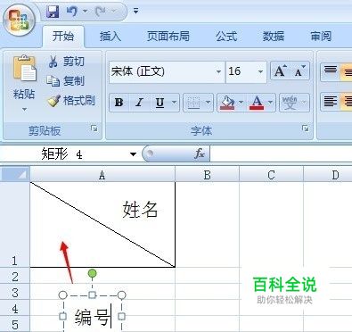Switch to the 插入 tab
352x332 pixels.
(x=111, y=37)
